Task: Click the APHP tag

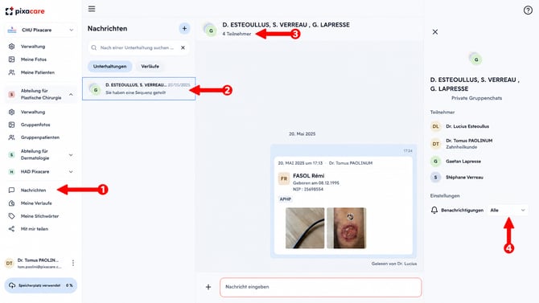Action: [x=286, y=199]
